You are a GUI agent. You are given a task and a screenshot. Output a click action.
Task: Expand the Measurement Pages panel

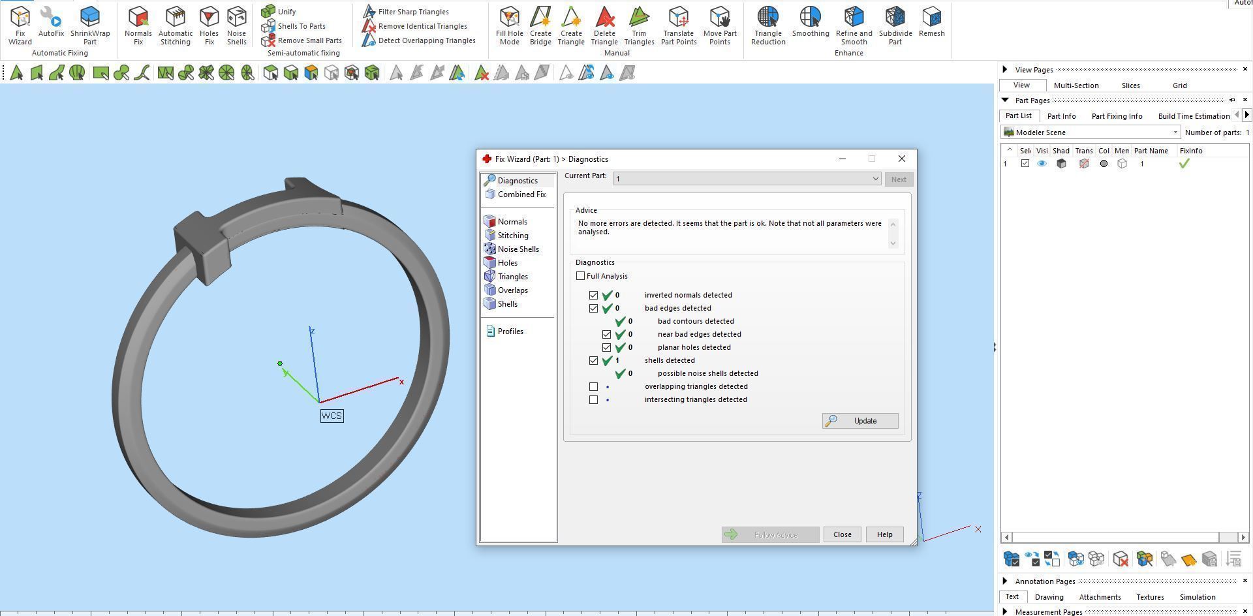tap(1005, 611)
